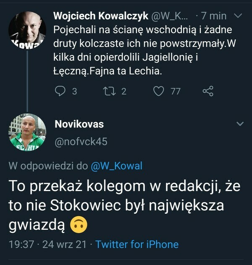Screen dimensions: 252x265
Task: Follow the @W_Kowal mention link
Action: point(116,166)
